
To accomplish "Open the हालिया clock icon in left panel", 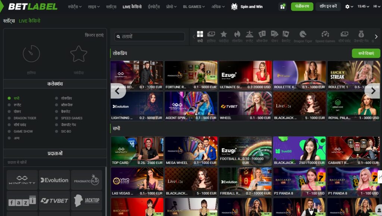I will [31, 54].
